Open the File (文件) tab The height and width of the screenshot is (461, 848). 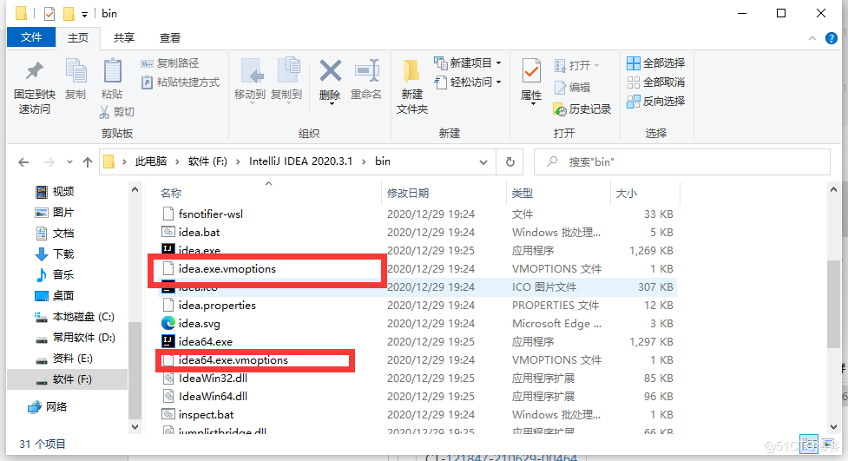pos(31,36)
